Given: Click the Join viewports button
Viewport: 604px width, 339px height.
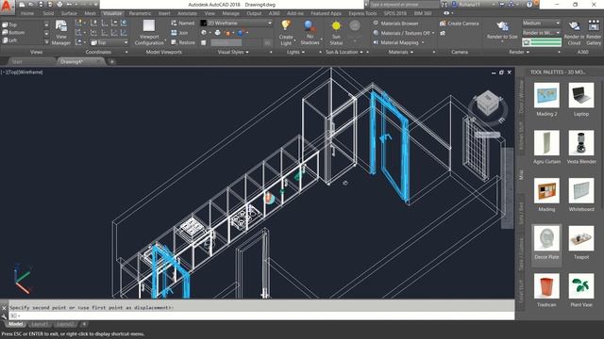Looking at the screenshot, I should point(179,33).
